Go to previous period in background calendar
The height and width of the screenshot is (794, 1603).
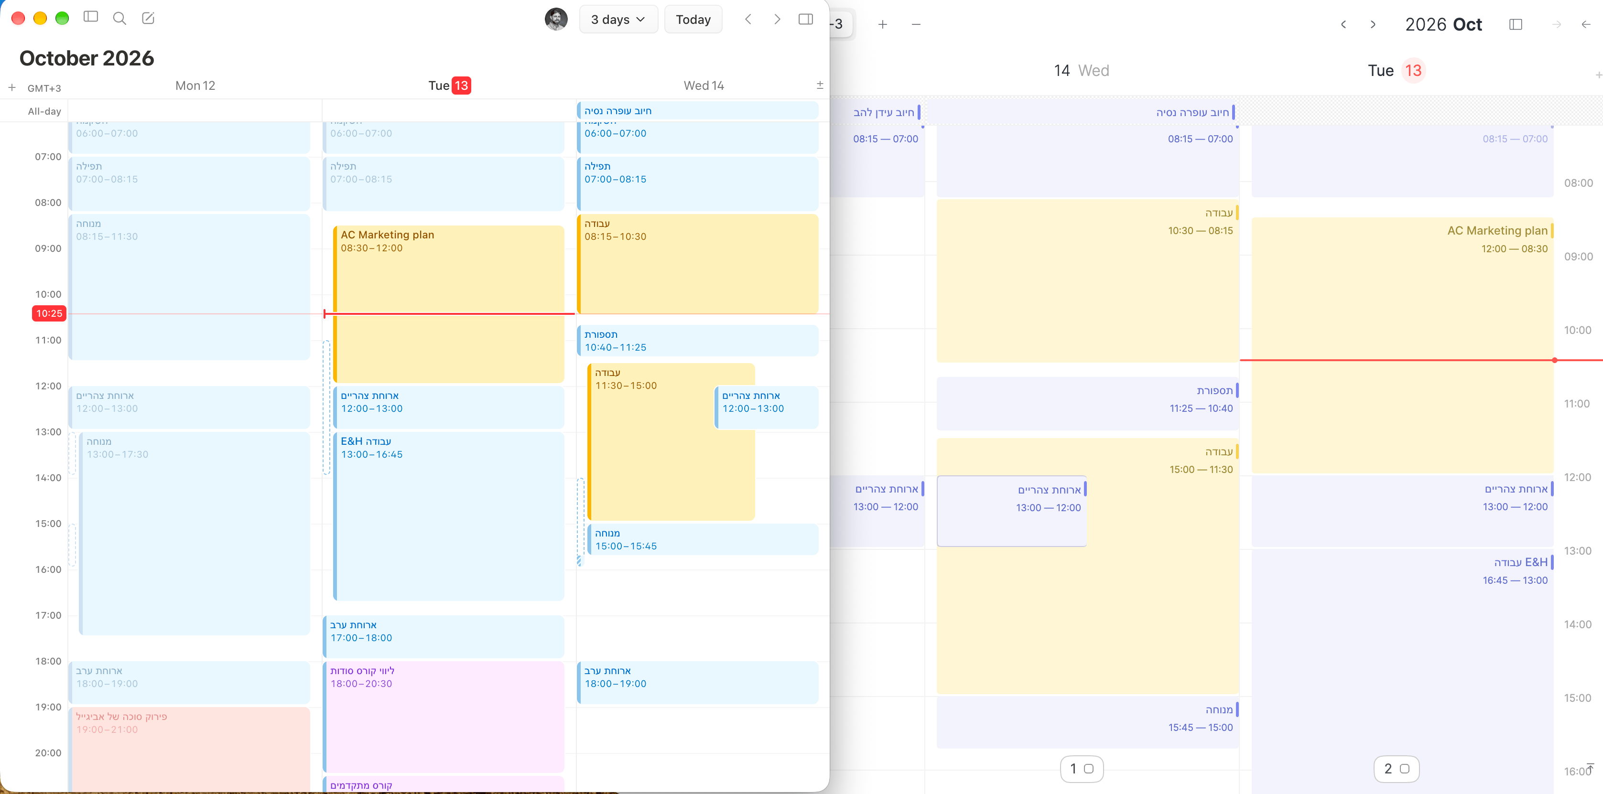(1343, 24)
